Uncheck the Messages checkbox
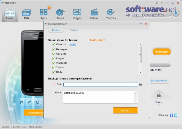Screen dimensions: 182x129 (54, 49)
